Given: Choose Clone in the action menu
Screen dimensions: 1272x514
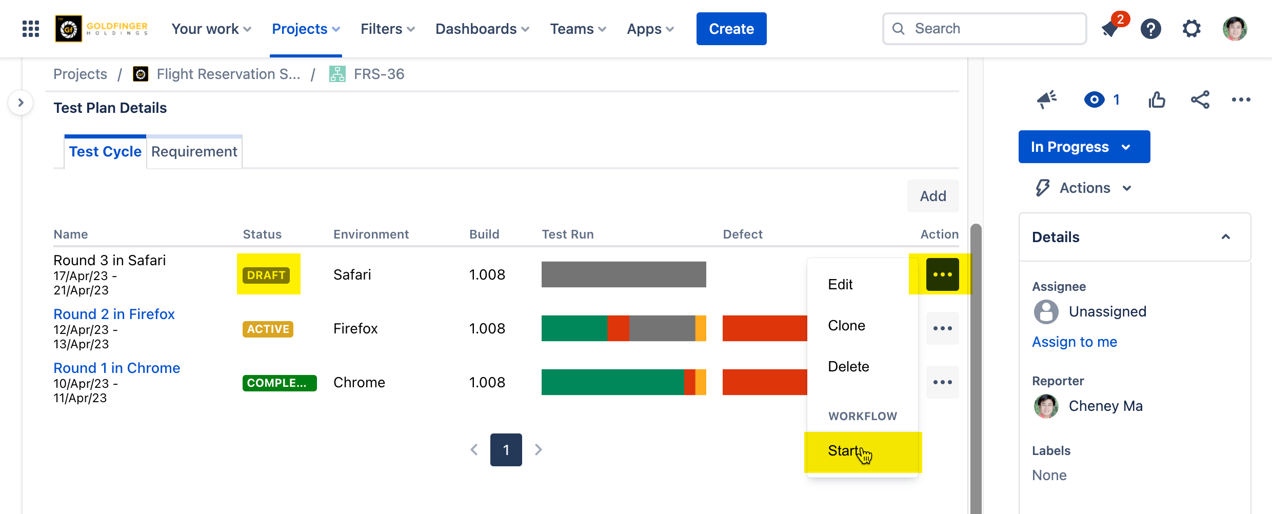Looking at the screenshot, I should point(846,326).
